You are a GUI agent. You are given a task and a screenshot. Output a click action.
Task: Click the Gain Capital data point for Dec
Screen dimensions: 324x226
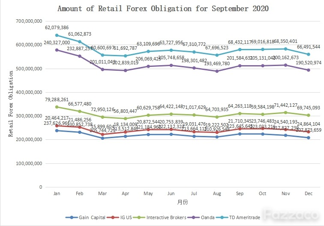[309, 138]
